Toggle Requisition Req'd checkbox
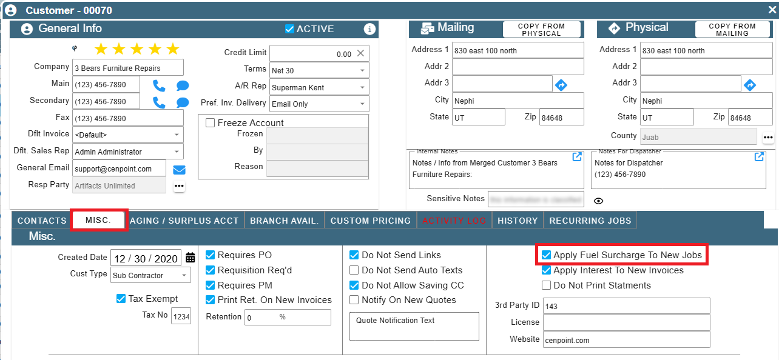The image size is (779, 360). tap(211, 270)
